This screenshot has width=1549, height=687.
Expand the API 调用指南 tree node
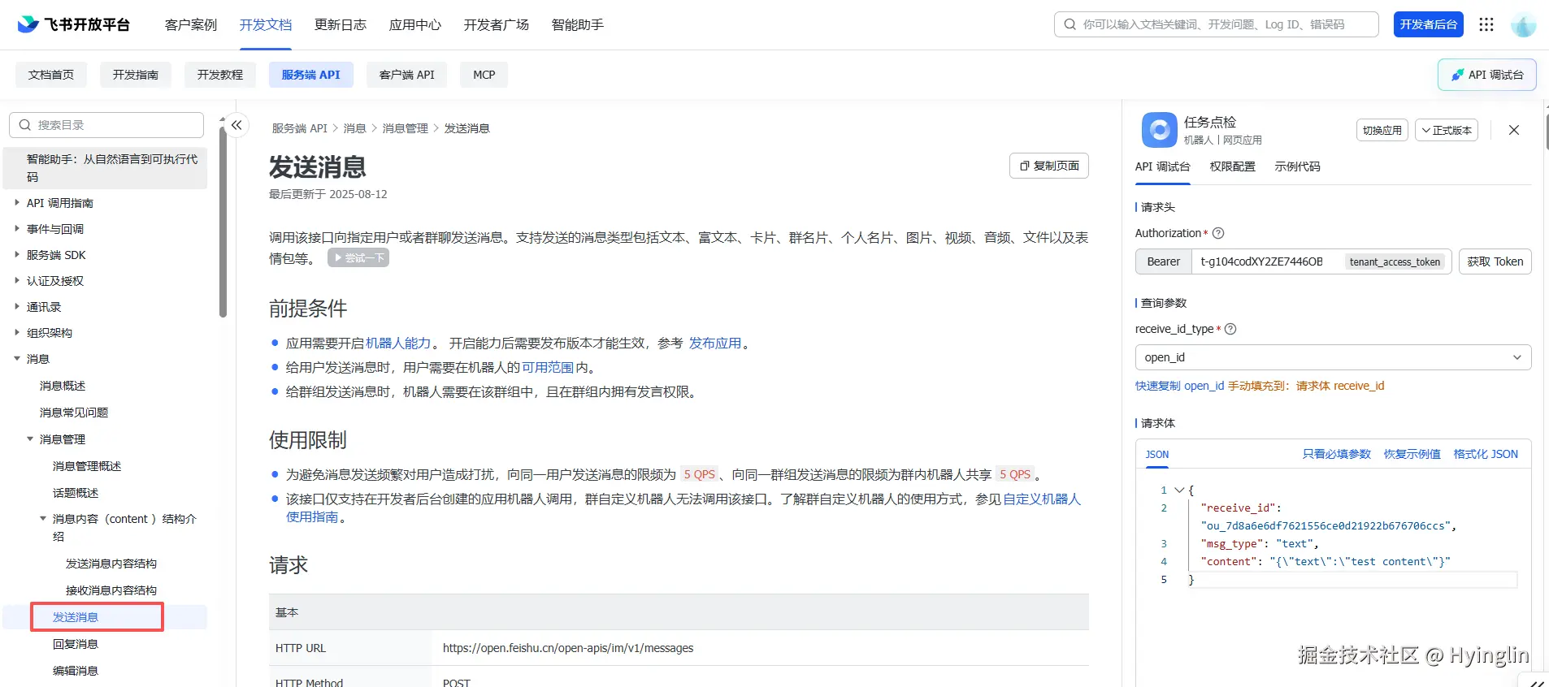coord(17,203)
